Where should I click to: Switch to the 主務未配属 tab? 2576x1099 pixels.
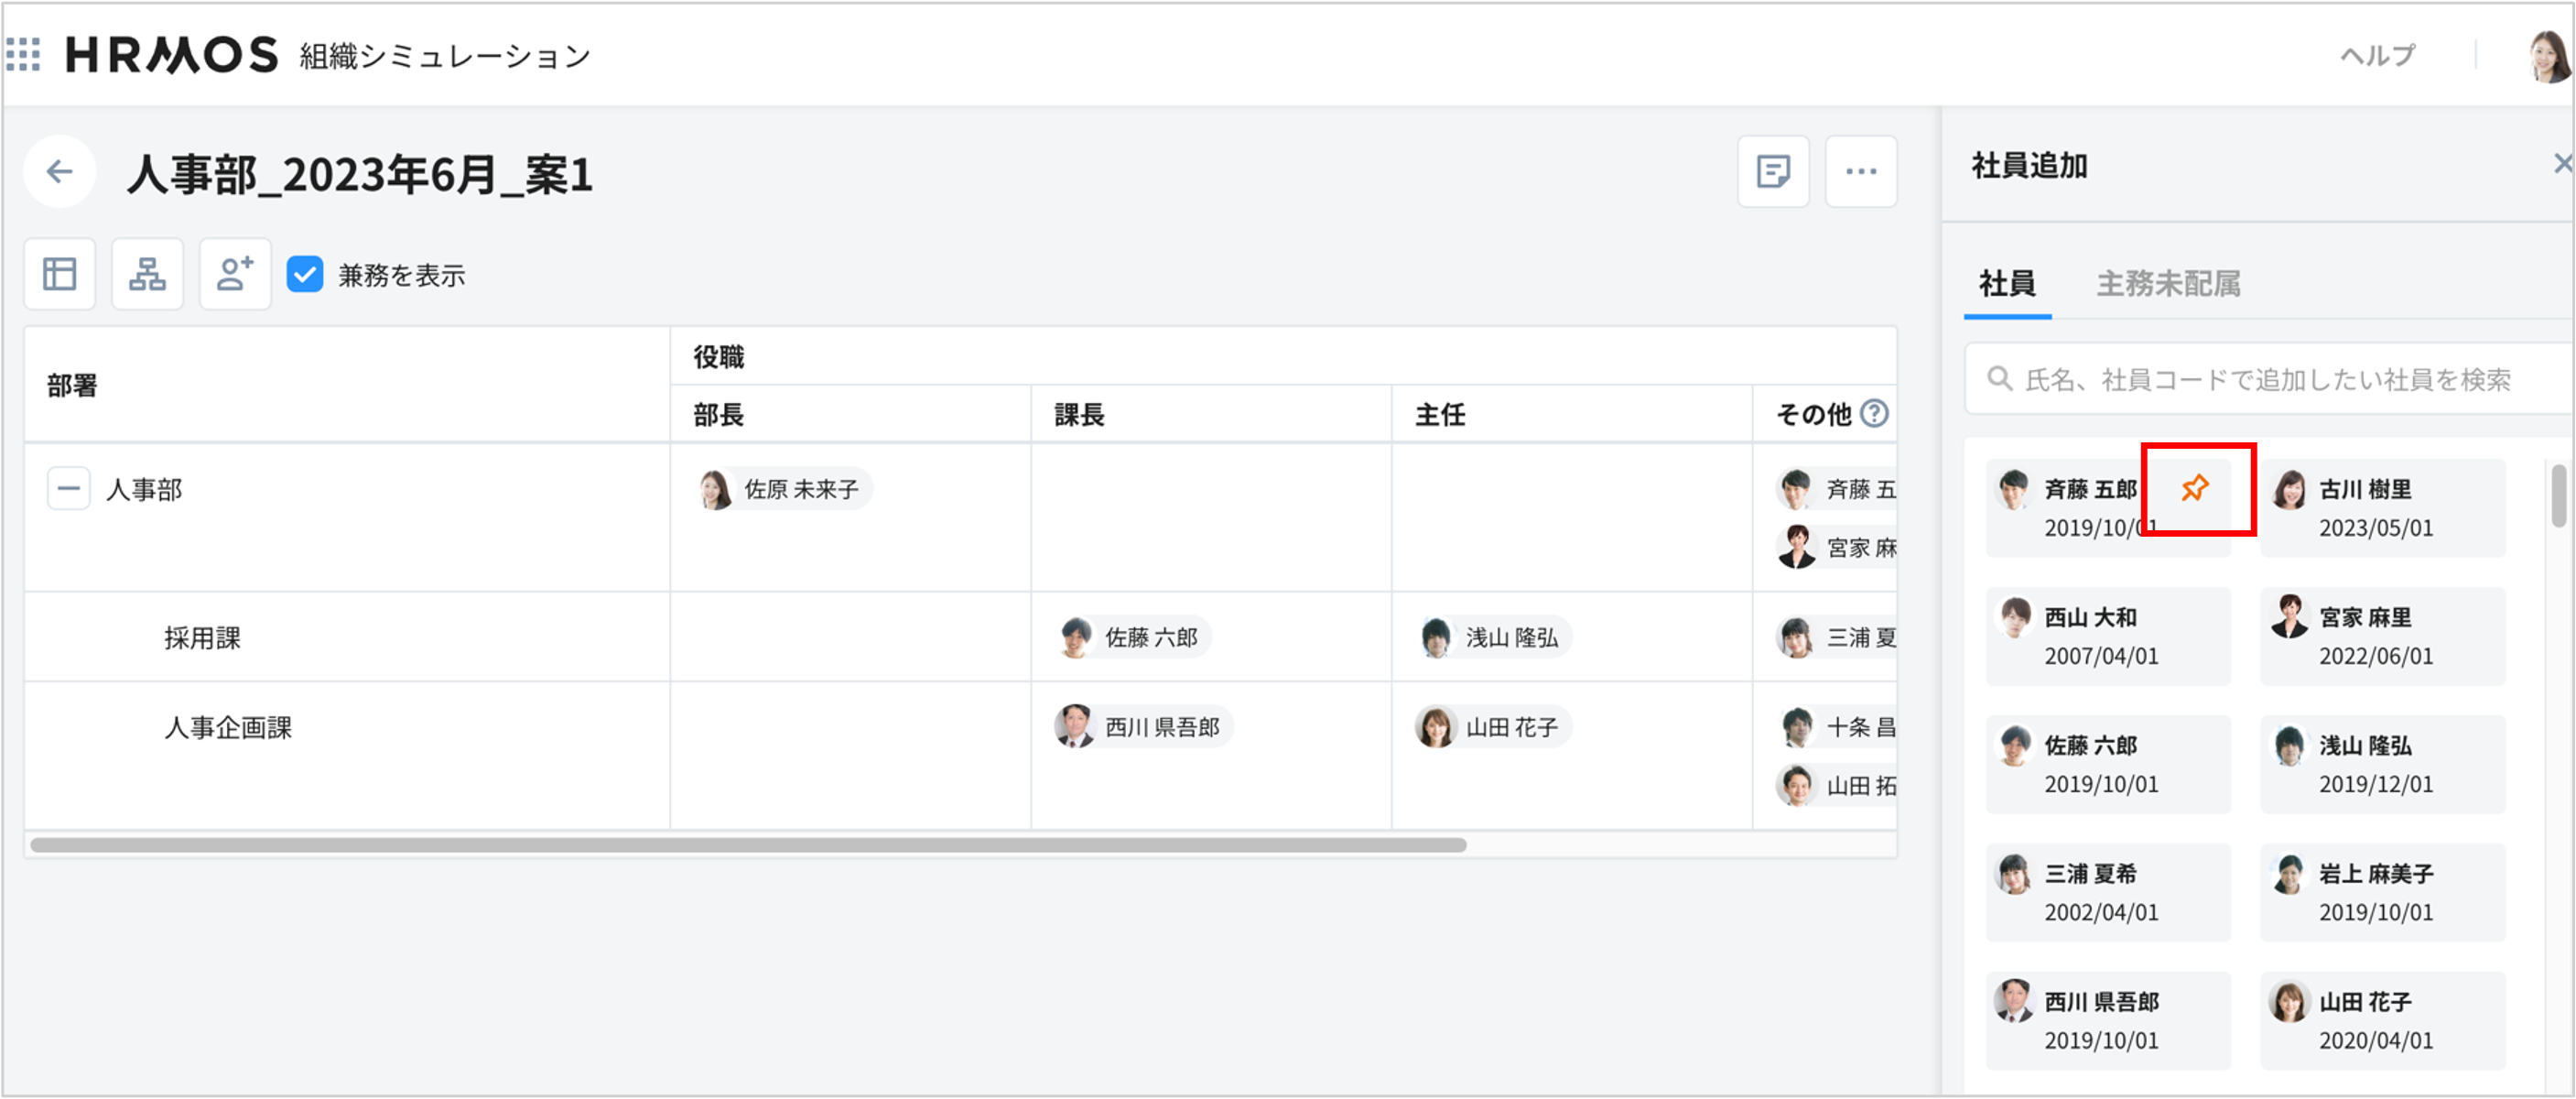click(2168, 284)
